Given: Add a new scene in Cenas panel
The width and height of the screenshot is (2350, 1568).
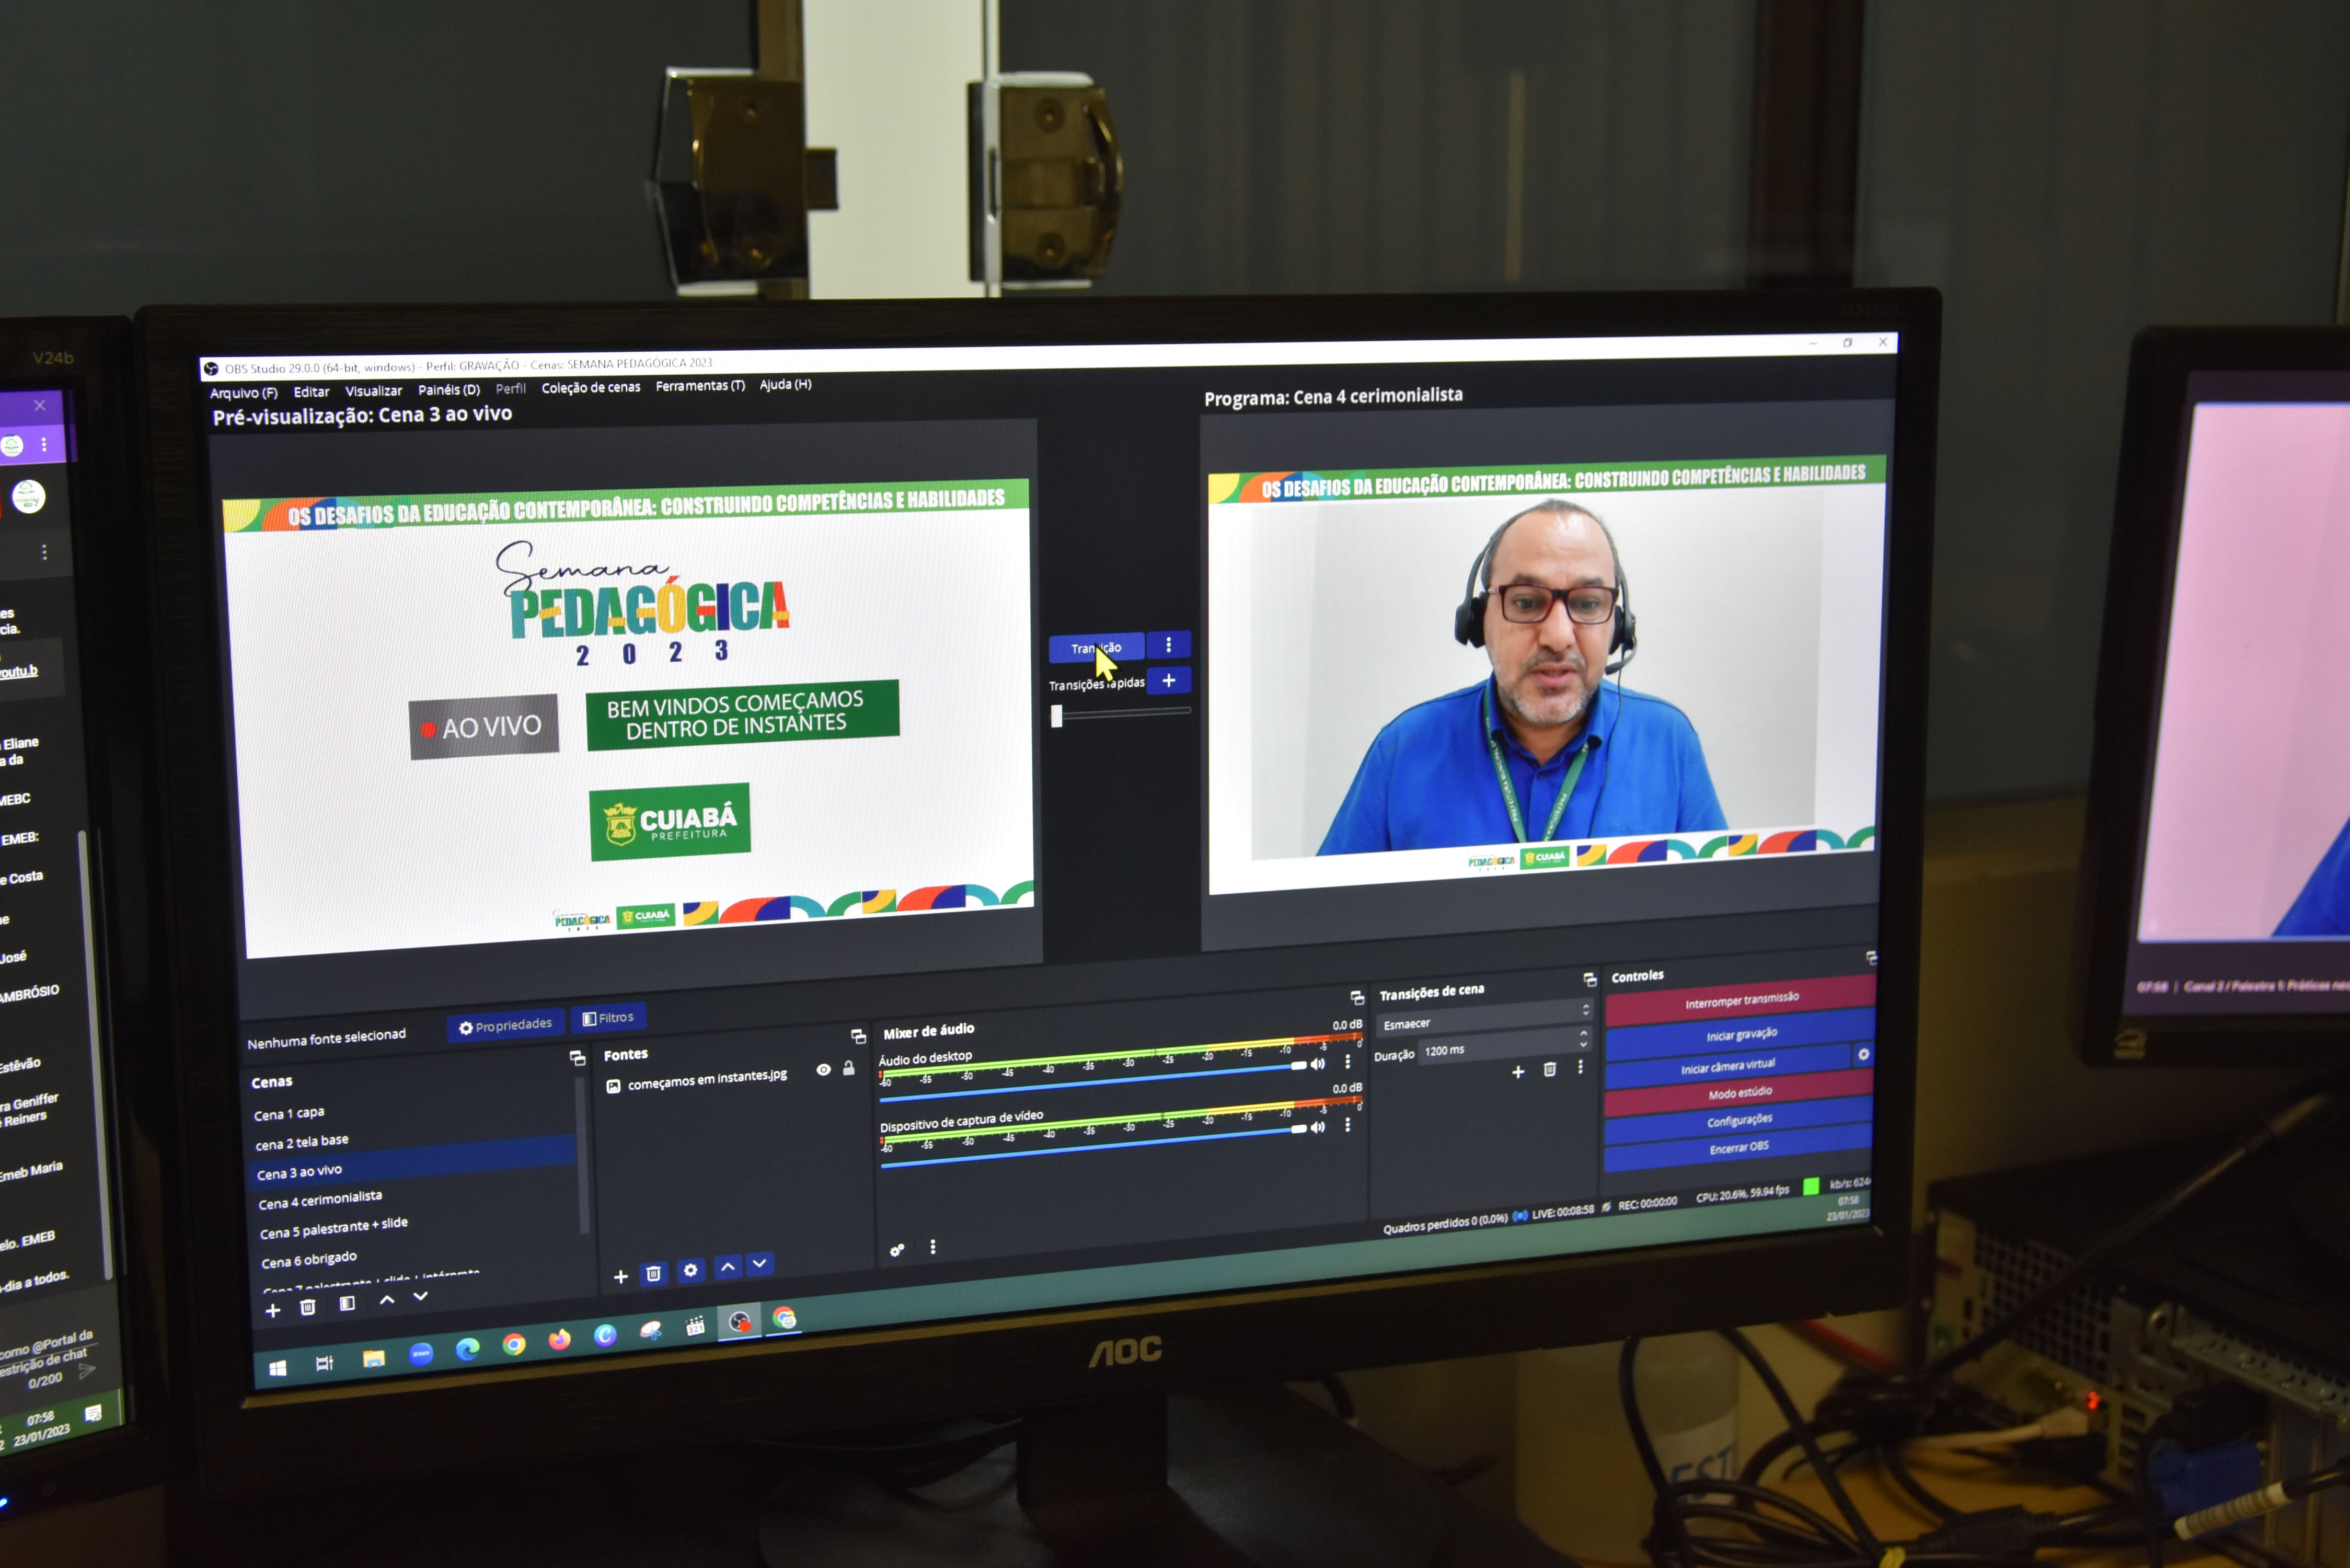Looking at the screenshot, I should point(272,1310).
